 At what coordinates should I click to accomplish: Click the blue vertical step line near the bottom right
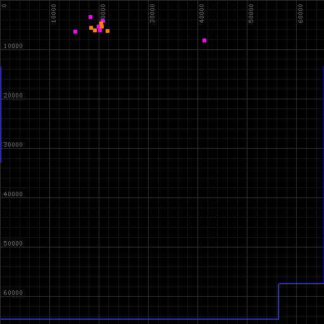[278, 301]
